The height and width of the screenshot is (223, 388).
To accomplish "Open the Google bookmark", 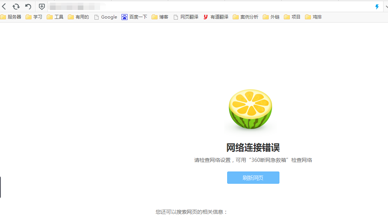I will (x=106, y=17).
